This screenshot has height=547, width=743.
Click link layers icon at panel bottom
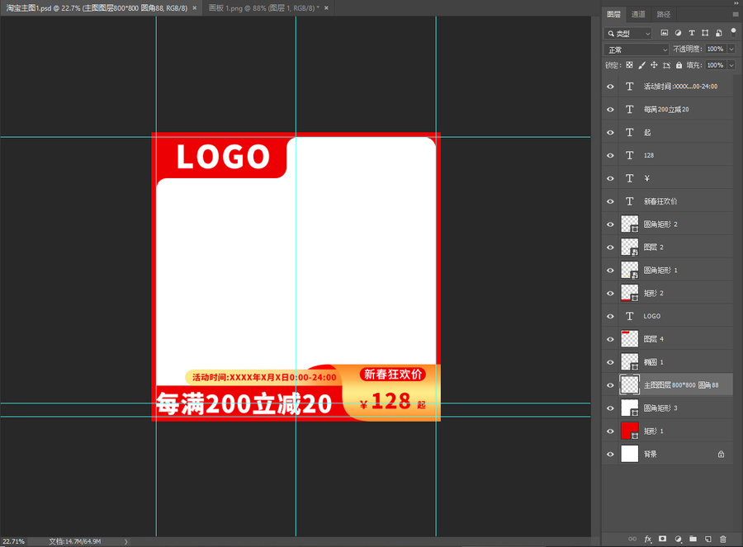[x=632, y=539]
